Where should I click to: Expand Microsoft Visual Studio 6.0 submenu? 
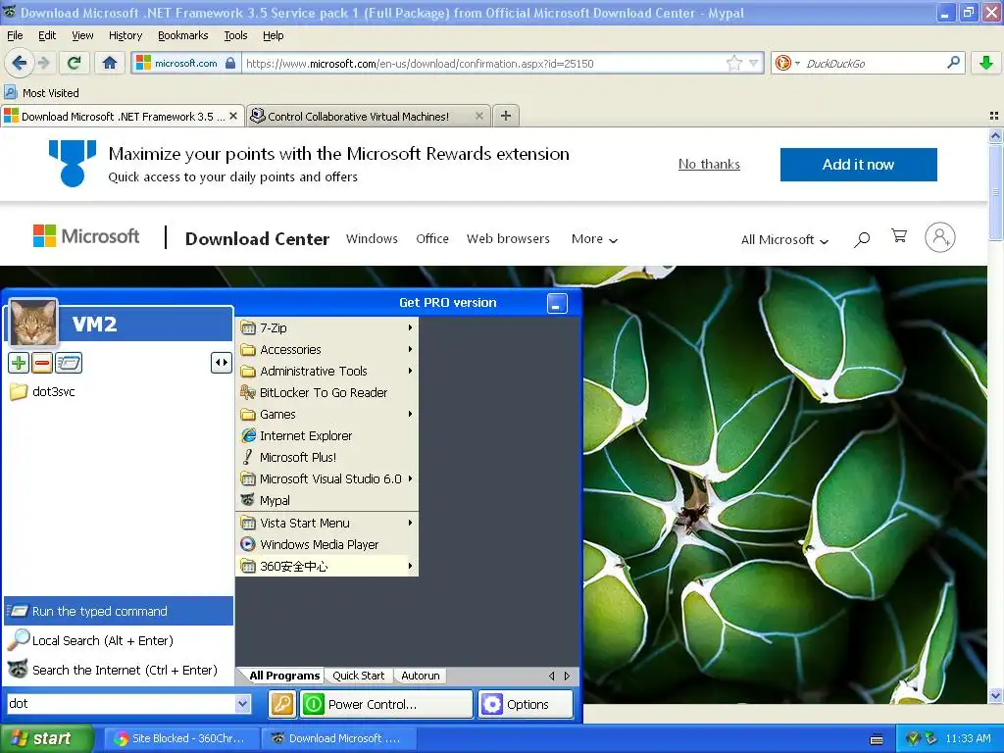326,478
